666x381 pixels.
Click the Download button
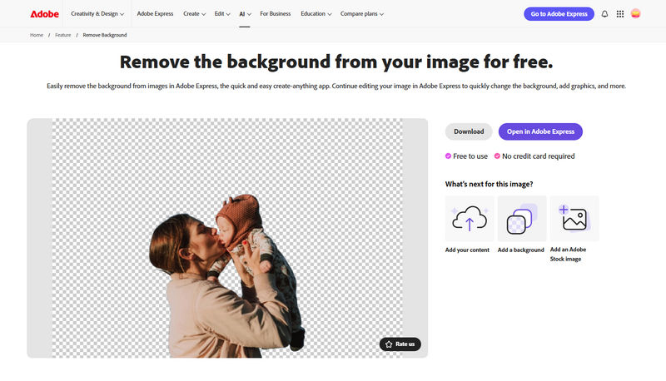click(469, 131)
